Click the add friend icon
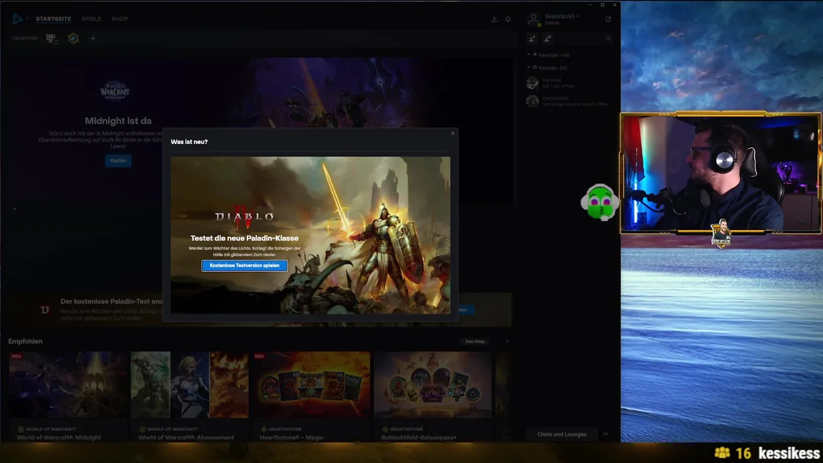823x463 pixels. coord(532,39)
